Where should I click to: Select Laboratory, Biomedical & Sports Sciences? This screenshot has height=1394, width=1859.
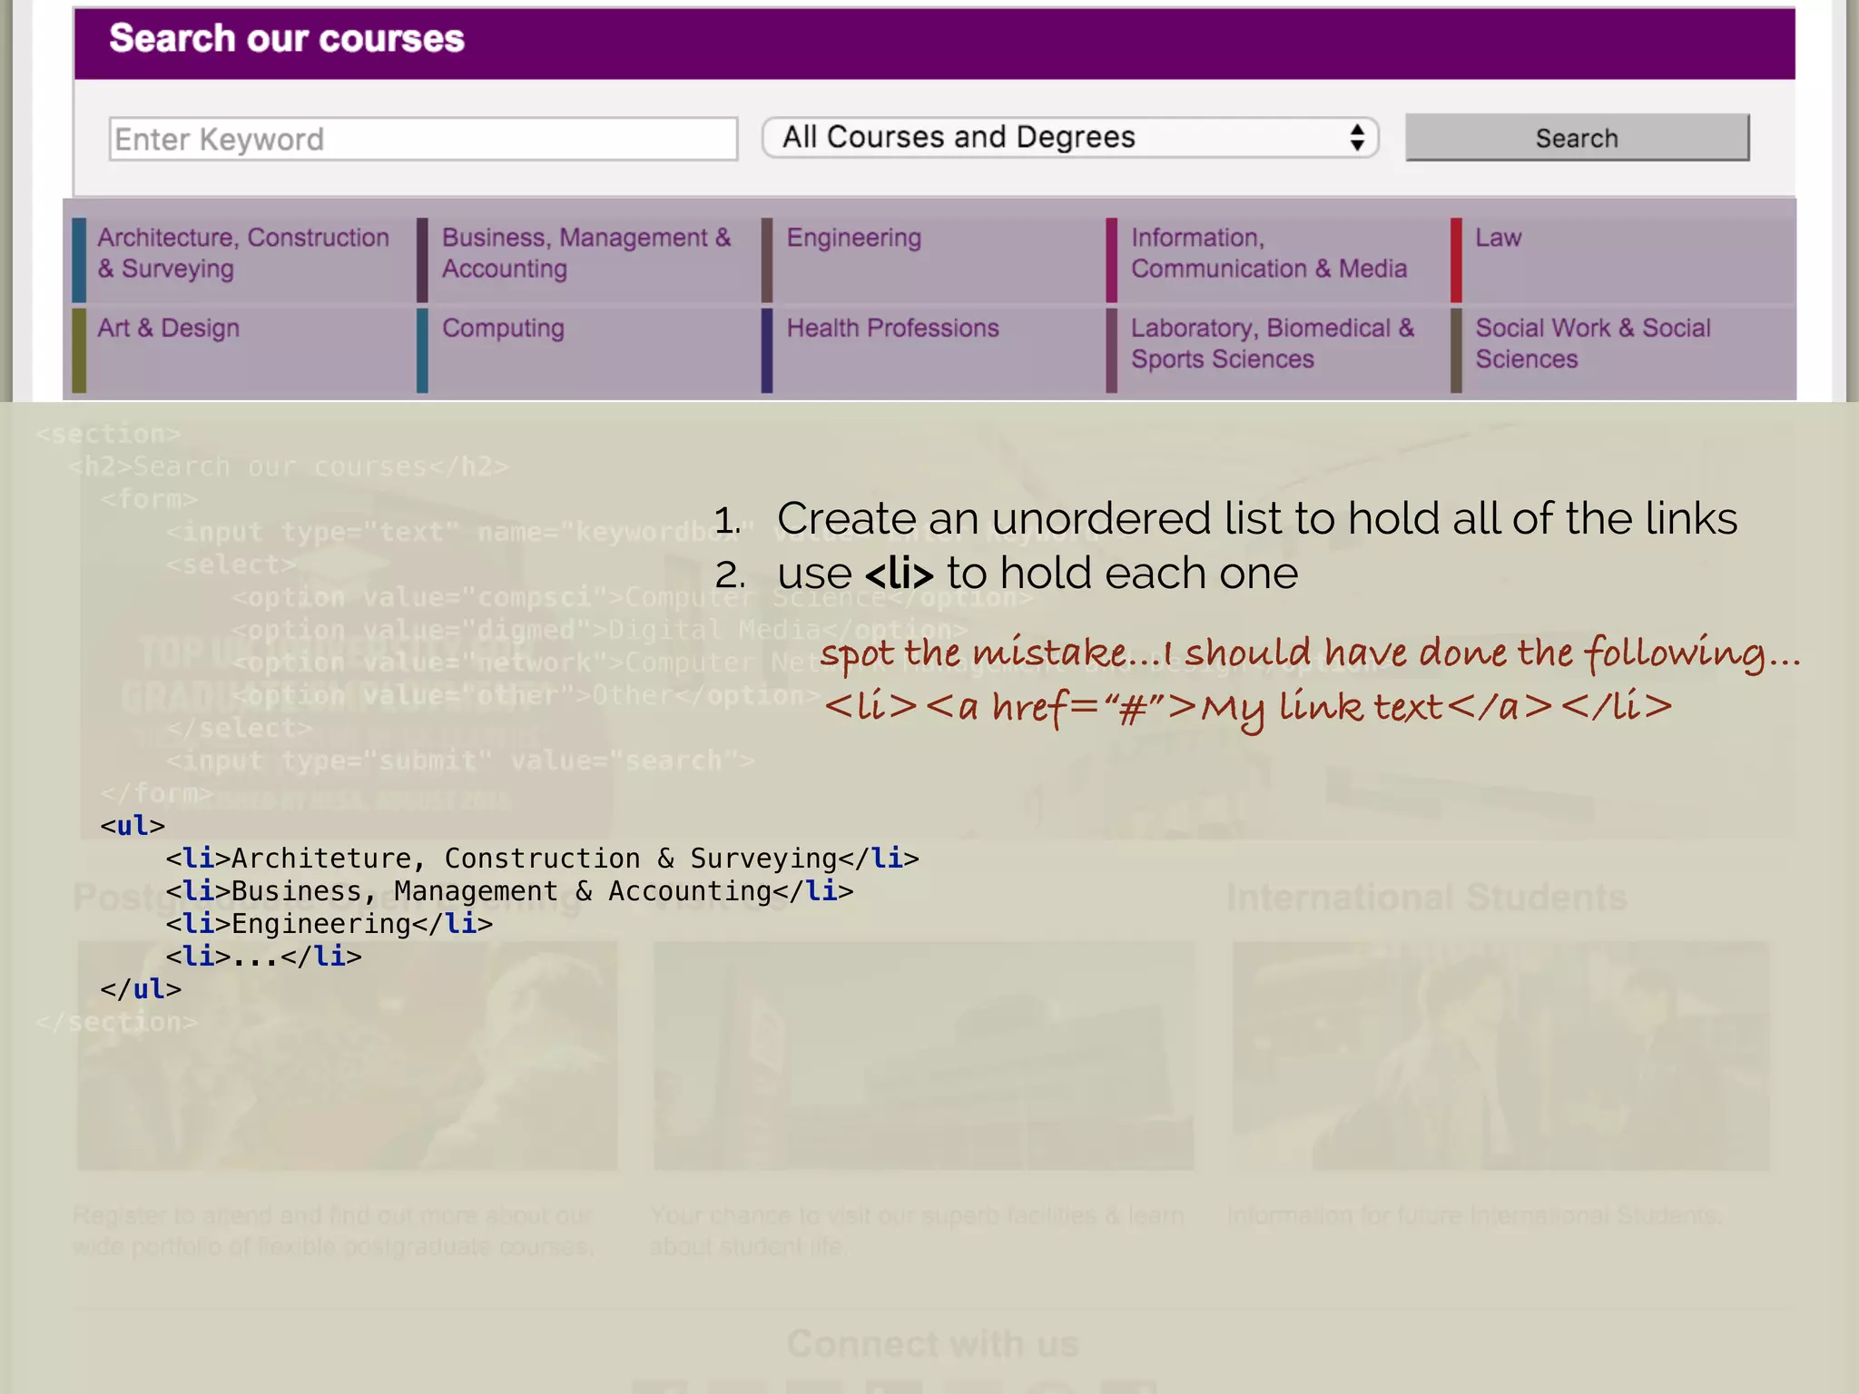click(x=1272, y=343)
